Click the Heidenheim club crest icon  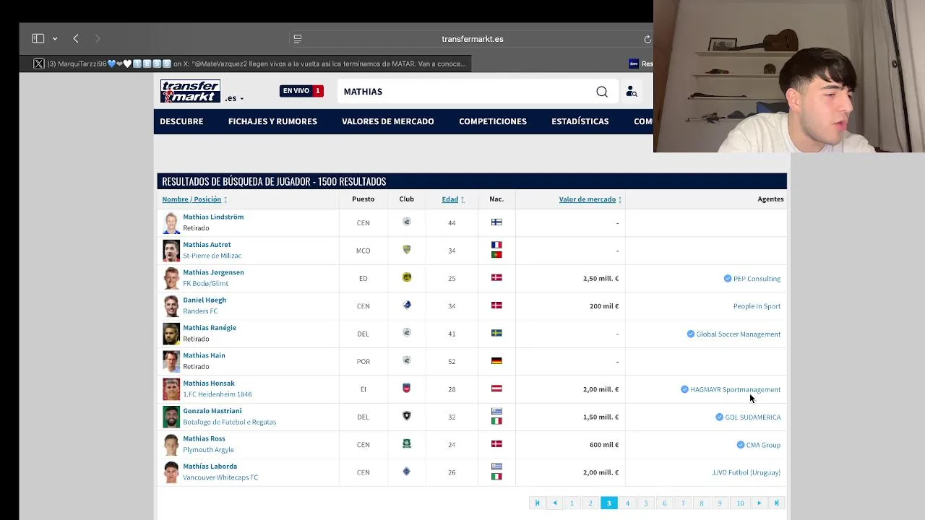coord(407,389)
